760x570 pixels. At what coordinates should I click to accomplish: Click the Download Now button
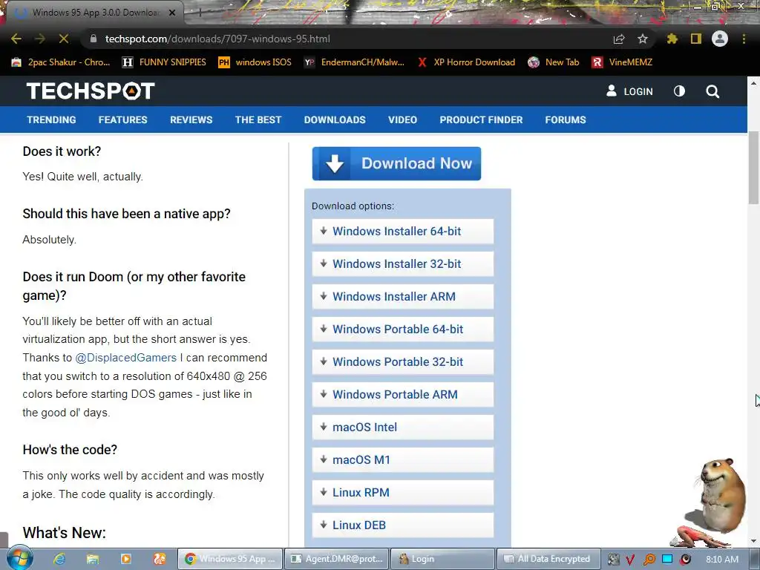(x=396, y=164)
